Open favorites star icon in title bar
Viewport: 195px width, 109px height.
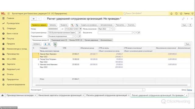(x=181, y=13)
